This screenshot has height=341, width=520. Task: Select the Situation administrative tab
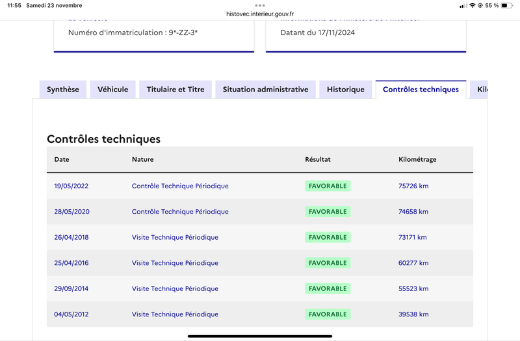[265, 90]
